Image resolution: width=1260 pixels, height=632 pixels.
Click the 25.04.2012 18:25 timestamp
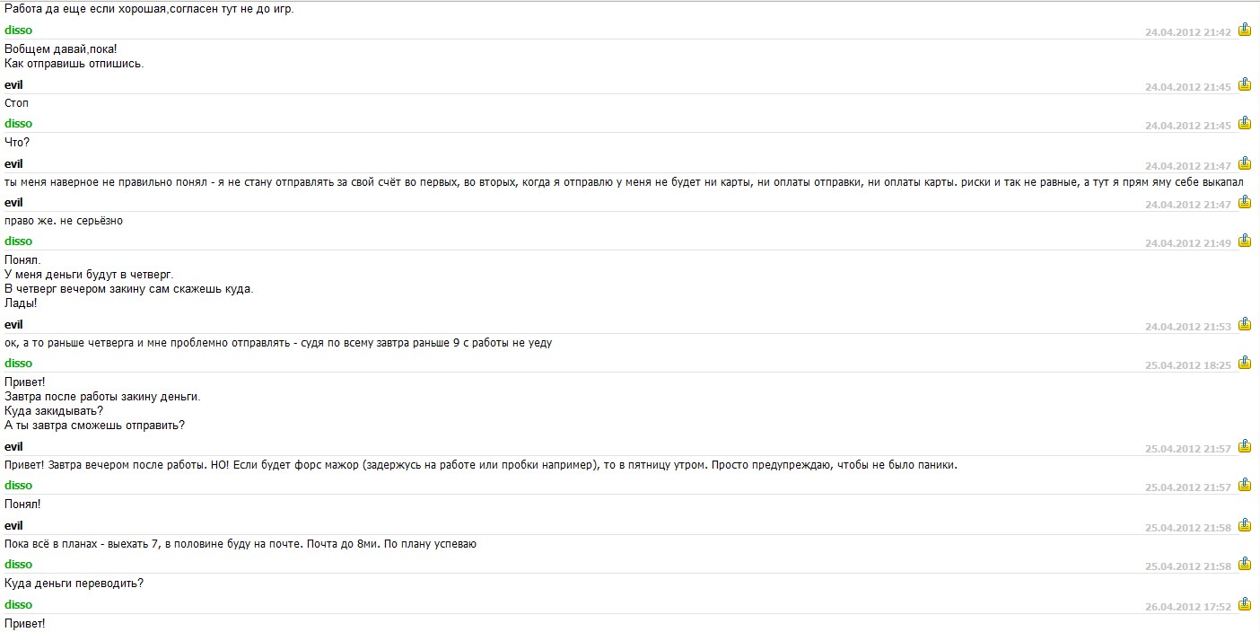click(x=1188, y=366)
